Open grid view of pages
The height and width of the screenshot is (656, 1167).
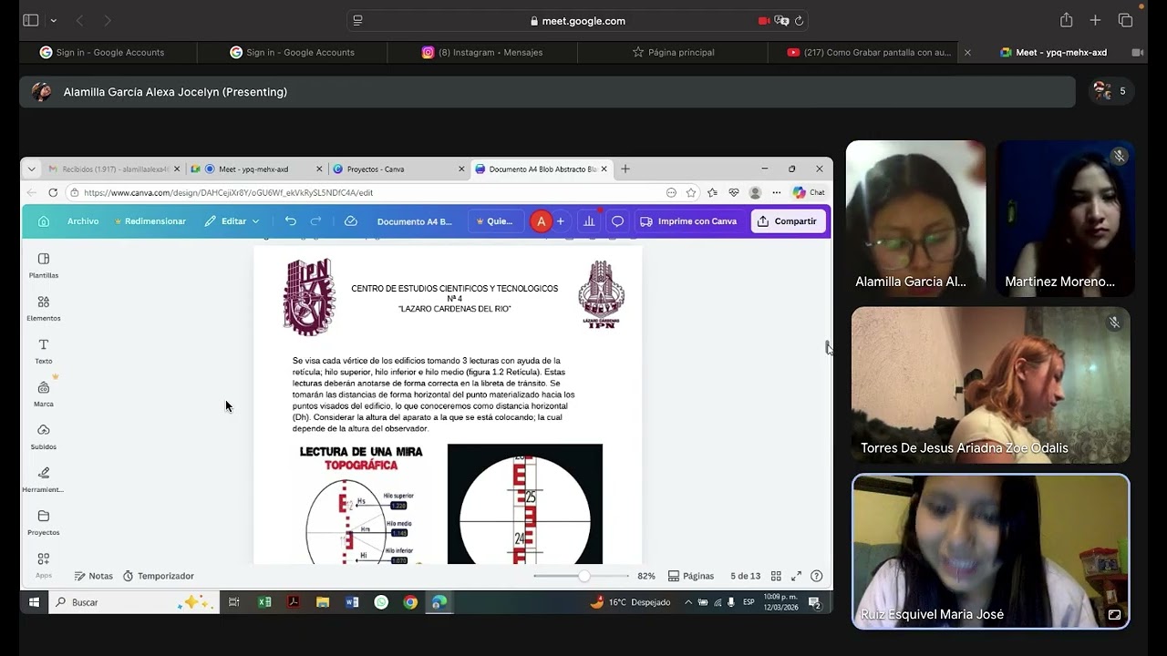[776, 576]
